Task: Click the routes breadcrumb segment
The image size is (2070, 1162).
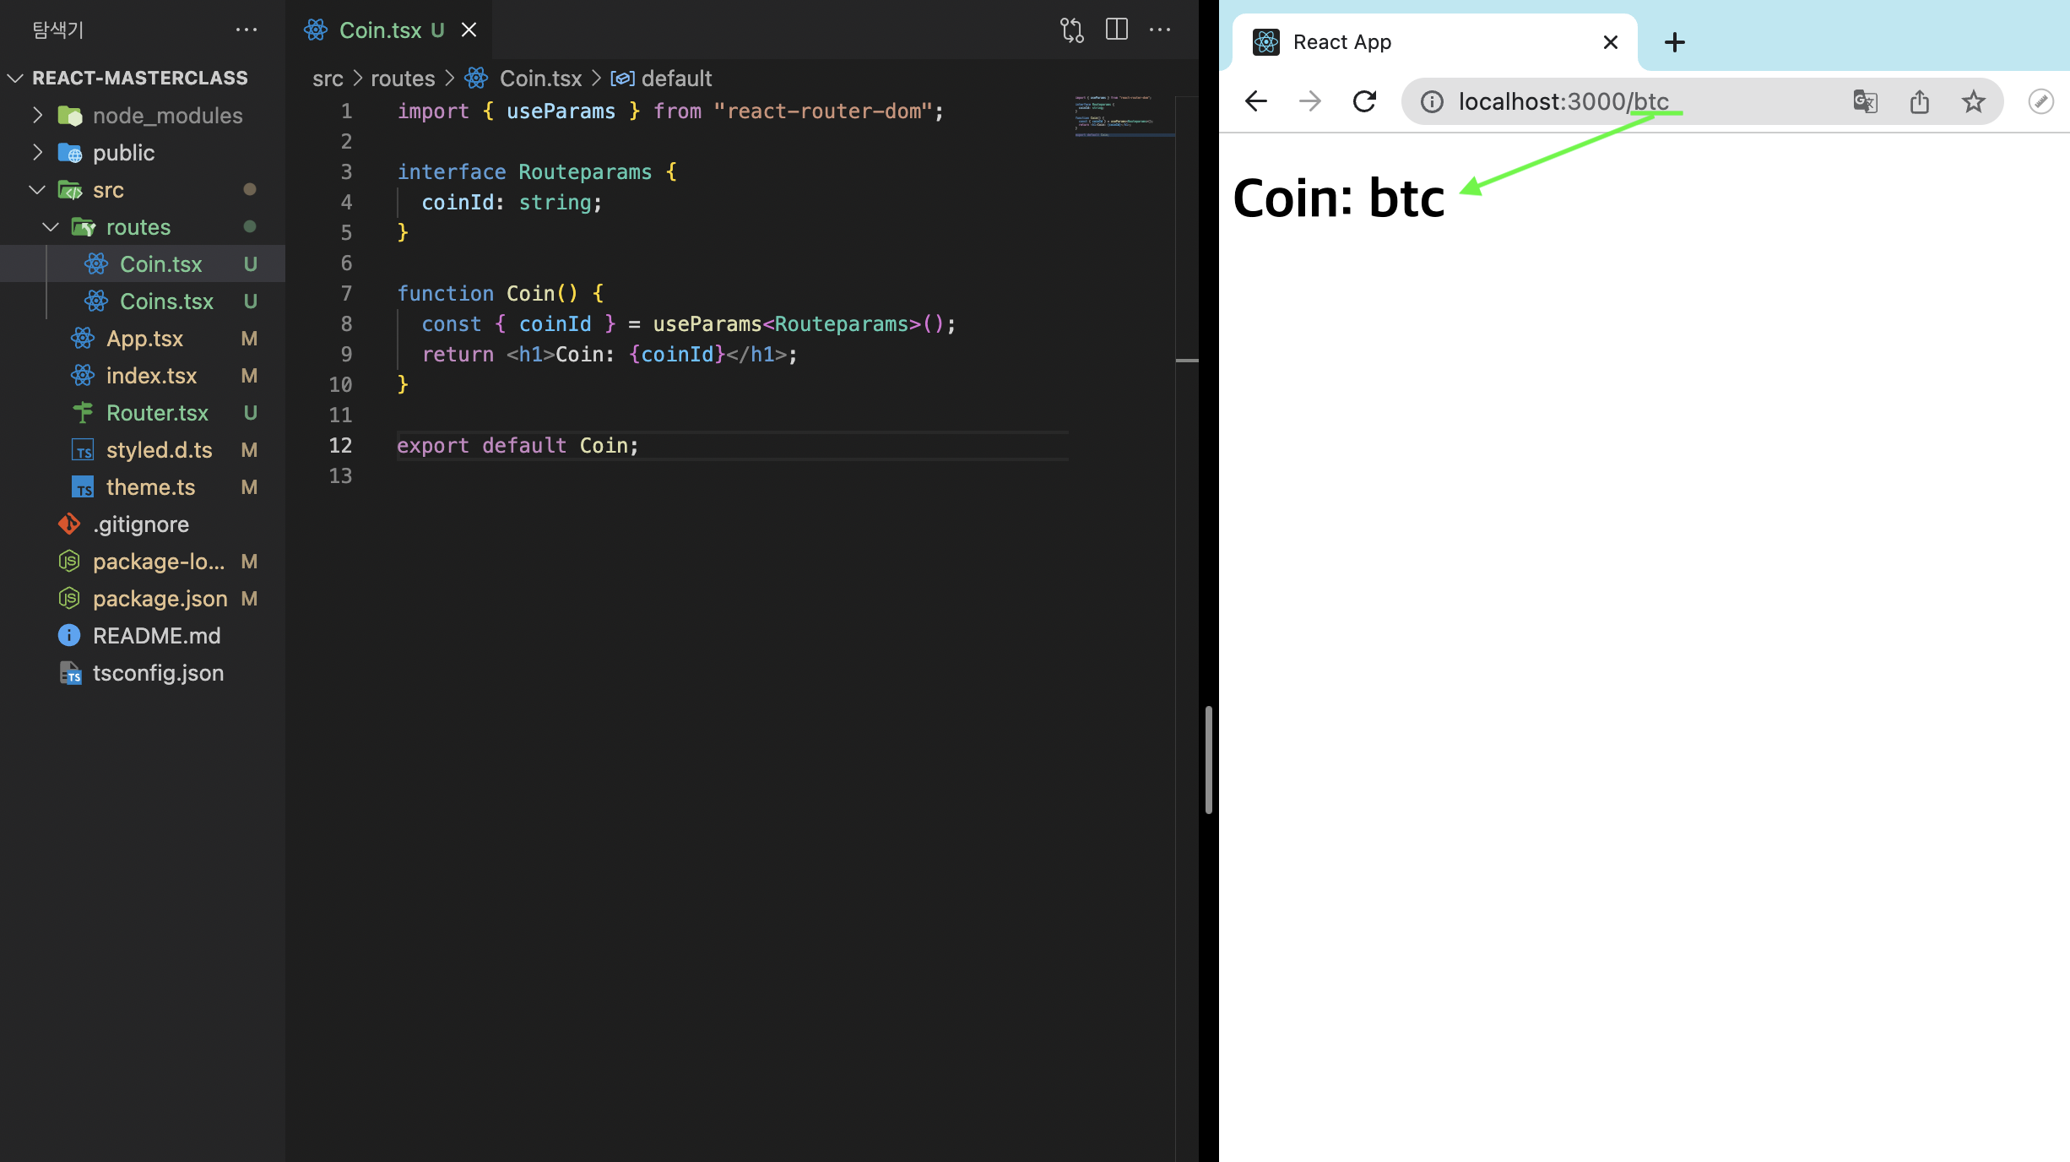Action: (x=403, y=79)
